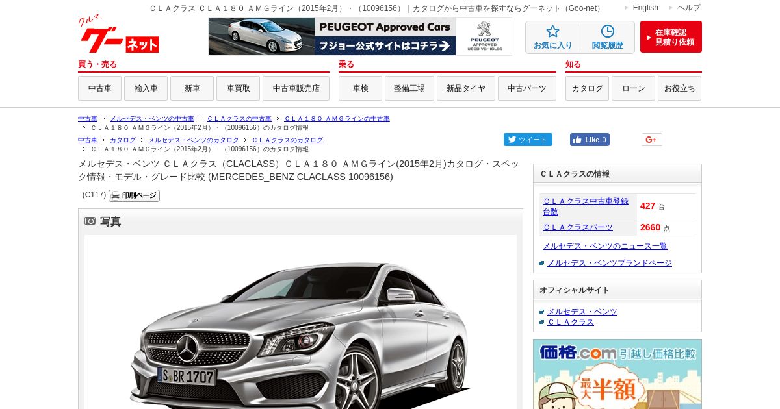Image resolution: width=780 pixels, height=409 pixels.
Task: Open the 車検 menu item
Action: click(360, 88)
